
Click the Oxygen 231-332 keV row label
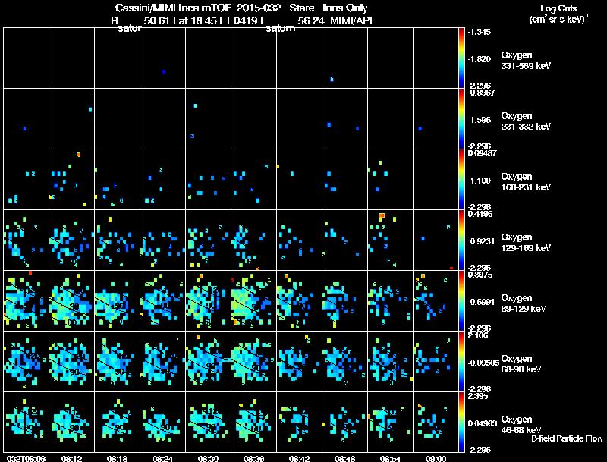(x=526, y=121)
